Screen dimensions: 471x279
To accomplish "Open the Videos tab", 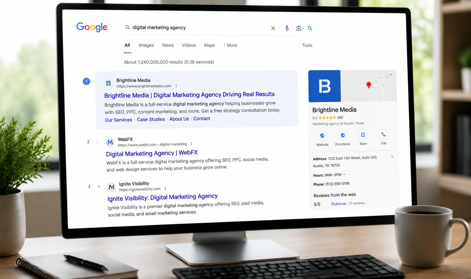I will tap(189, 45).
